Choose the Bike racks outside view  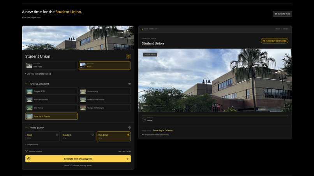tap(51, 66)
